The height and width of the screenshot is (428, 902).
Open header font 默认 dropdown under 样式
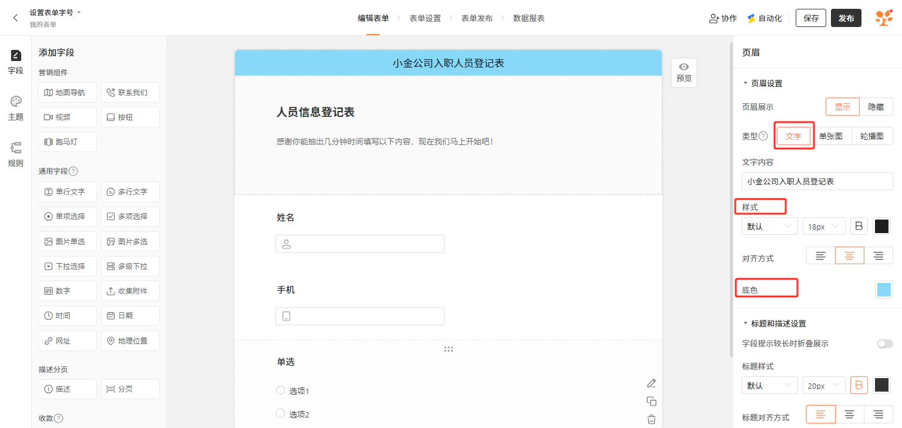pos(770,226)
